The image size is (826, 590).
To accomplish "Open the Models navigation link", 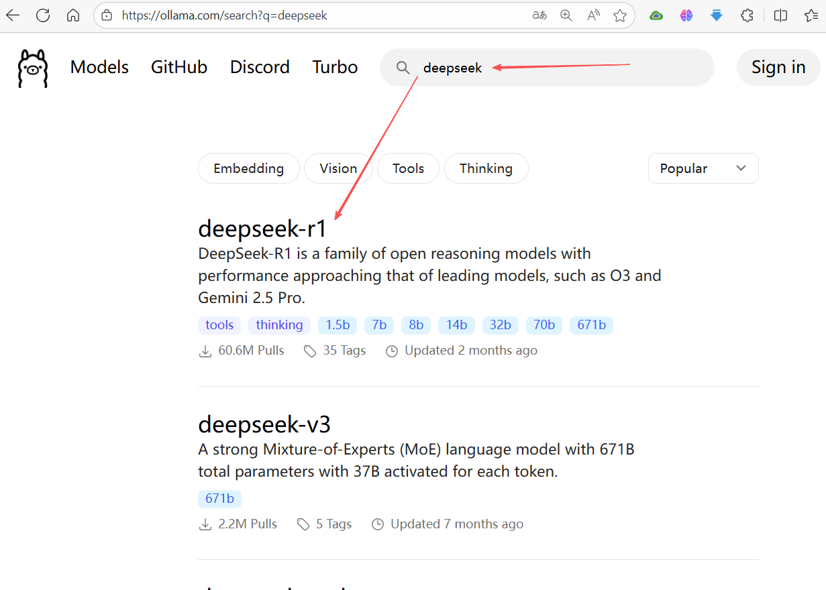I will pos(99,67).
